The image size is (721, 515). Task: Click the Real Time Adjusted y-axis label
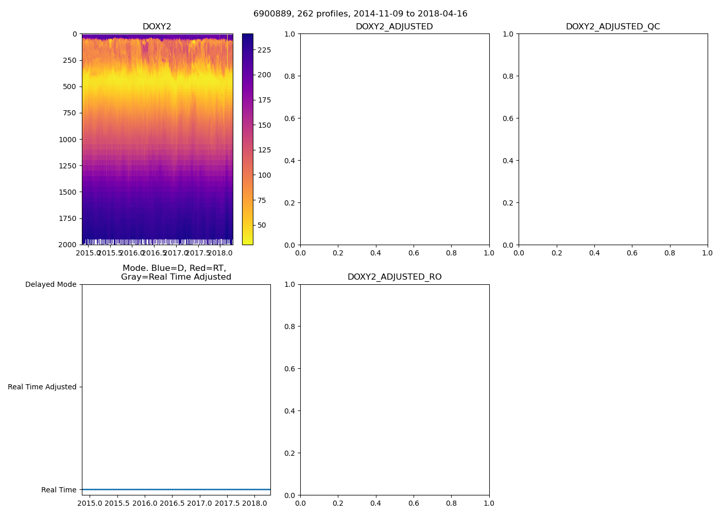coord(42,387)
